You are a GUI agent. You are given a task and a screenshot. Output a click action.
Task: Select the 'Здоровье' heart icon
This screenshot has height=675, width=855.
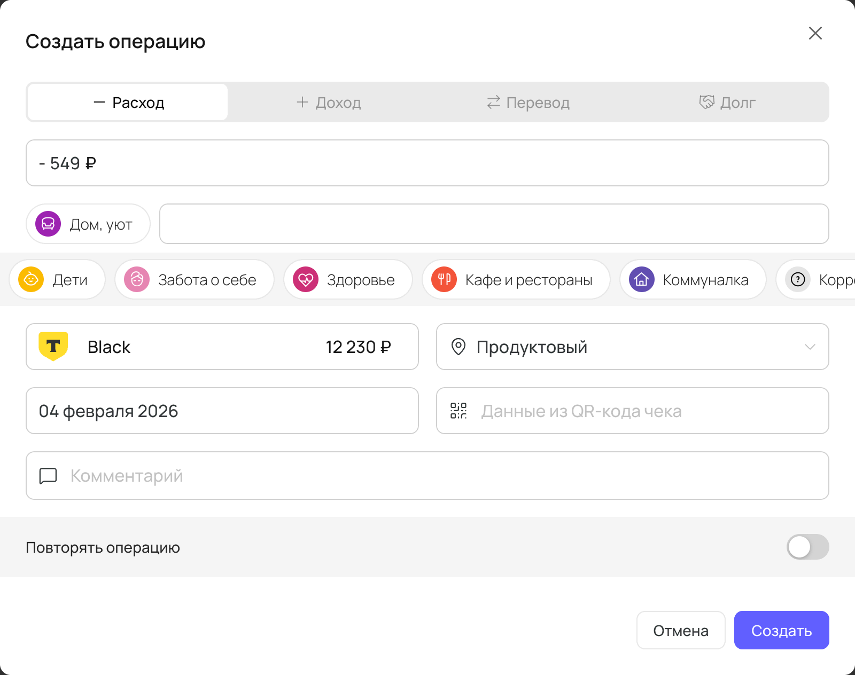tap(306, 279)
